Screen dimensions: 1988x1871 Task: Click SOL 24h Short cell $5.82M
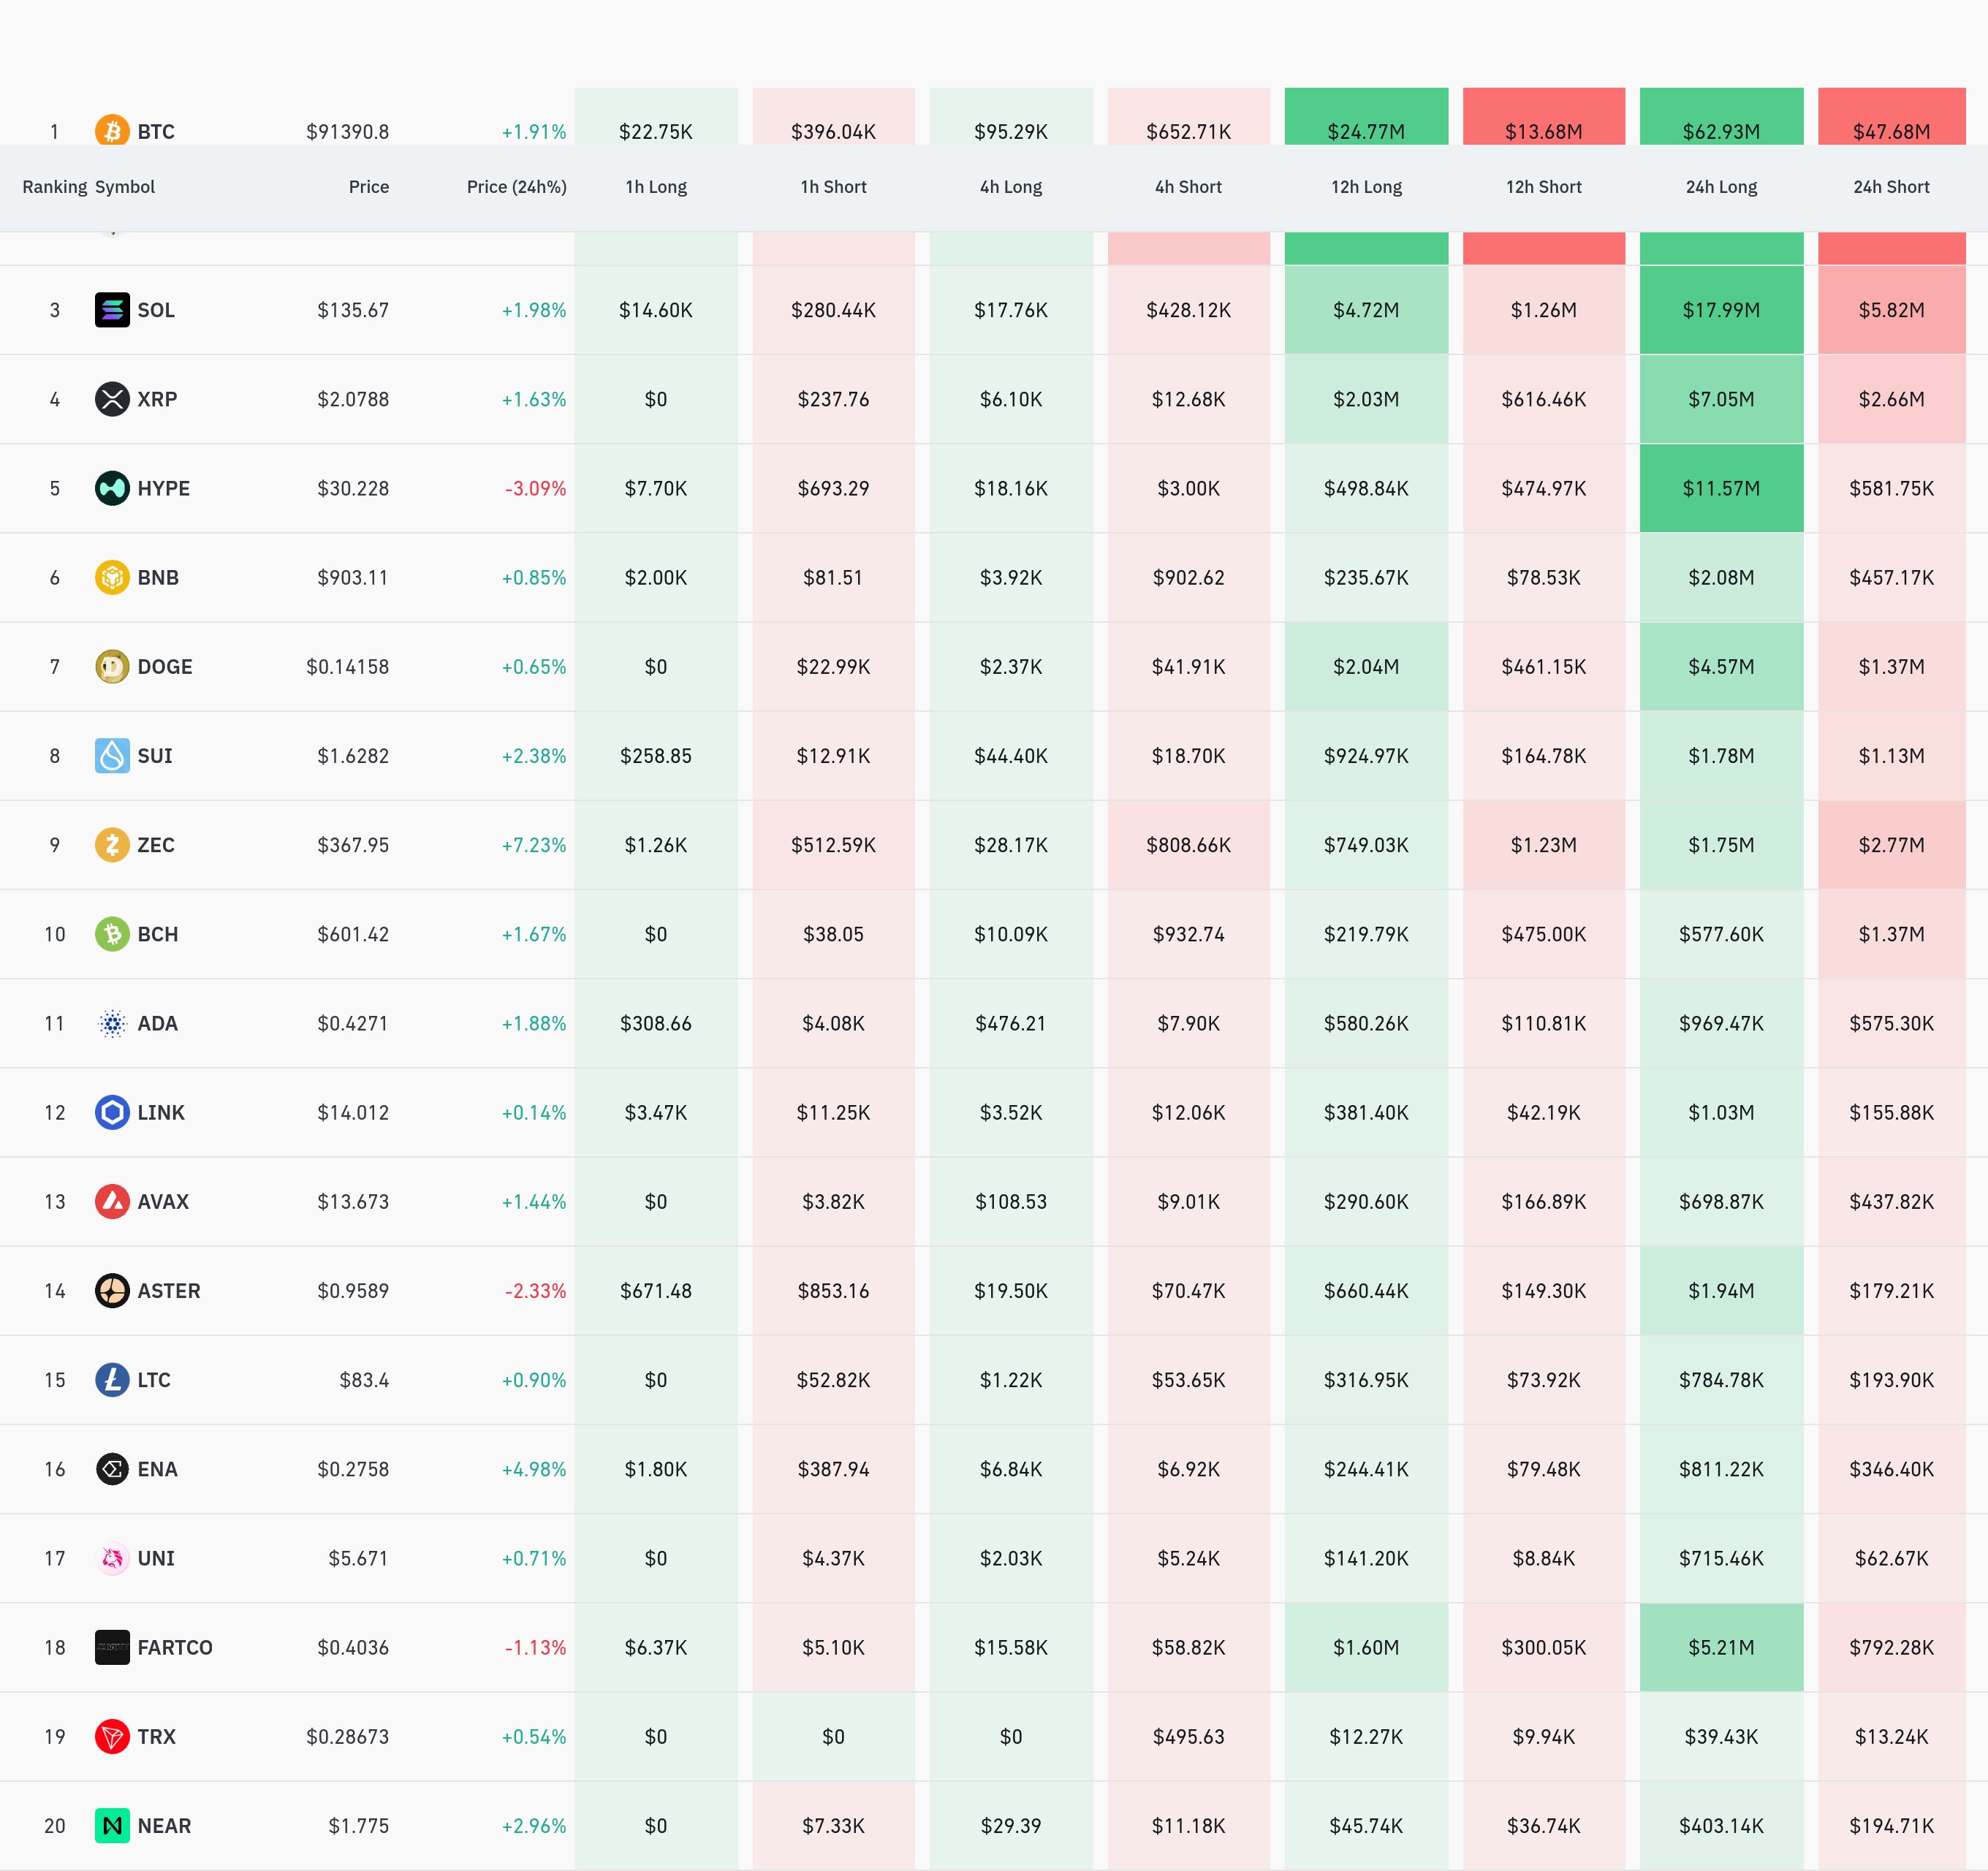[1891, 310]
